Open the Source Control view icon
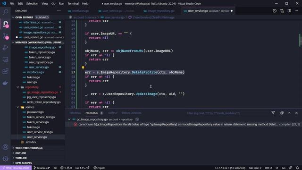Viewport: 302px width, 170px height. coord(5,36)
